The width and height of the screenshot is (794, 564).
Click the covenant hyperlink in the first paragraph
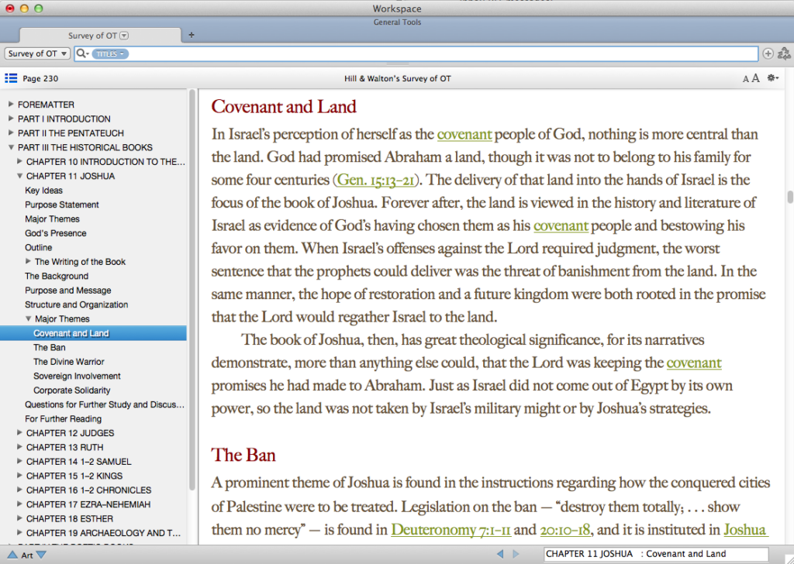(x=464, y=133)
